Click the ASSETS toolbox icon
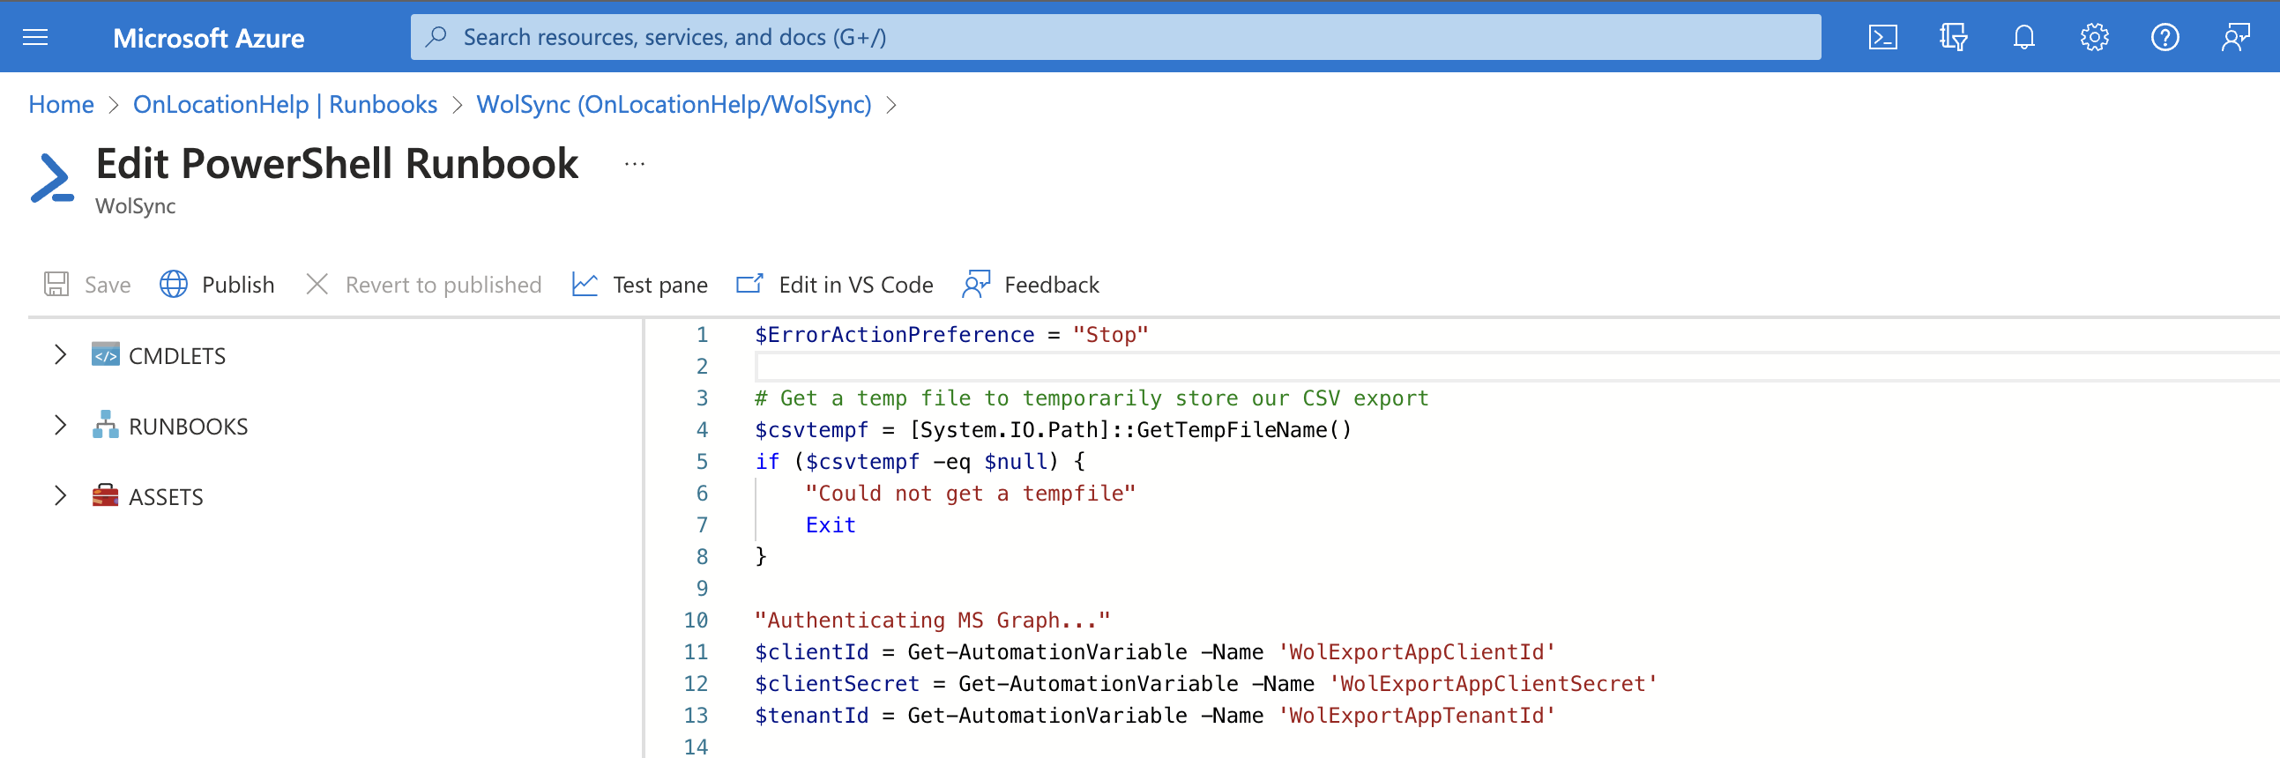 (105, 495)
